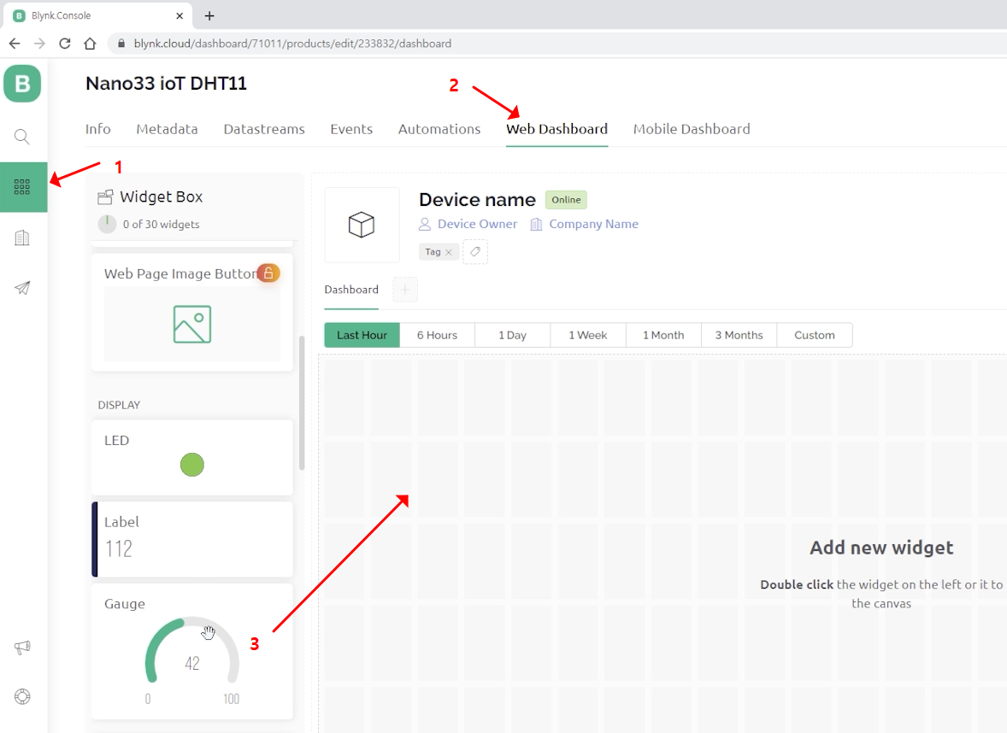Image resolution: width=1007 pixels, height=733 pixels.
Task: Close the Blynk.Console browser tab
Action: click(180, 15)
